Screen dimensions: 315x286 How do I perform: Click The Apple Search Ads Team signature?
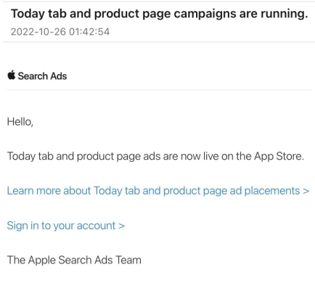pyautogui.click(x=74, y=260)
